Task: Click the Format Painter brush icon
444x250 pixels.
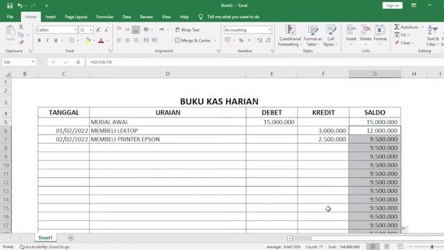Action: coord(21,42)
